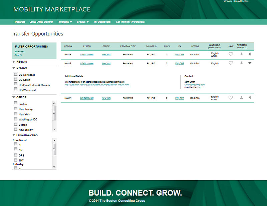The height and width of the screenshot is (206, 267).
Task: Go to My Dashboard
Action: click(x=102, y=22)
